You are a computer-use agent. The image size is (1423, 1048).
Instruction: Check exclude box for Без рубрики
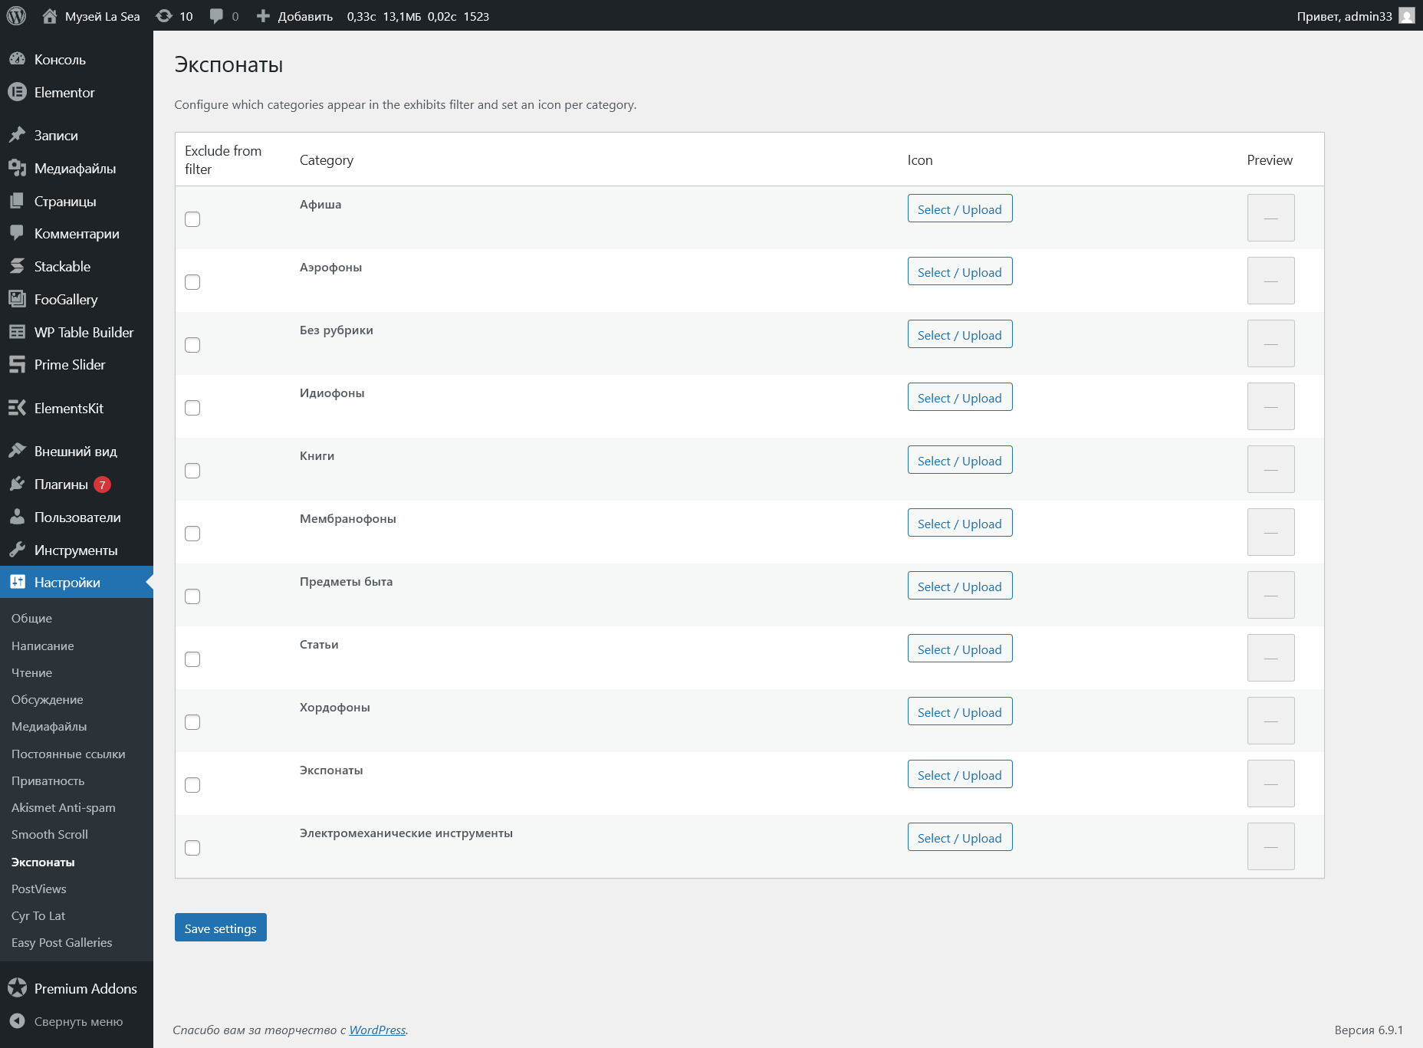192,345
